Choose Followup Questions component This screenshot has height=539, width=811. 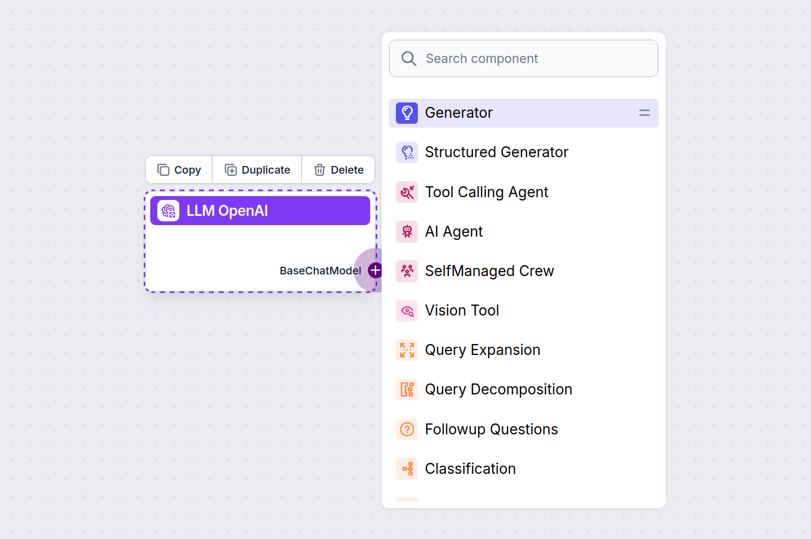coord(491,429)
